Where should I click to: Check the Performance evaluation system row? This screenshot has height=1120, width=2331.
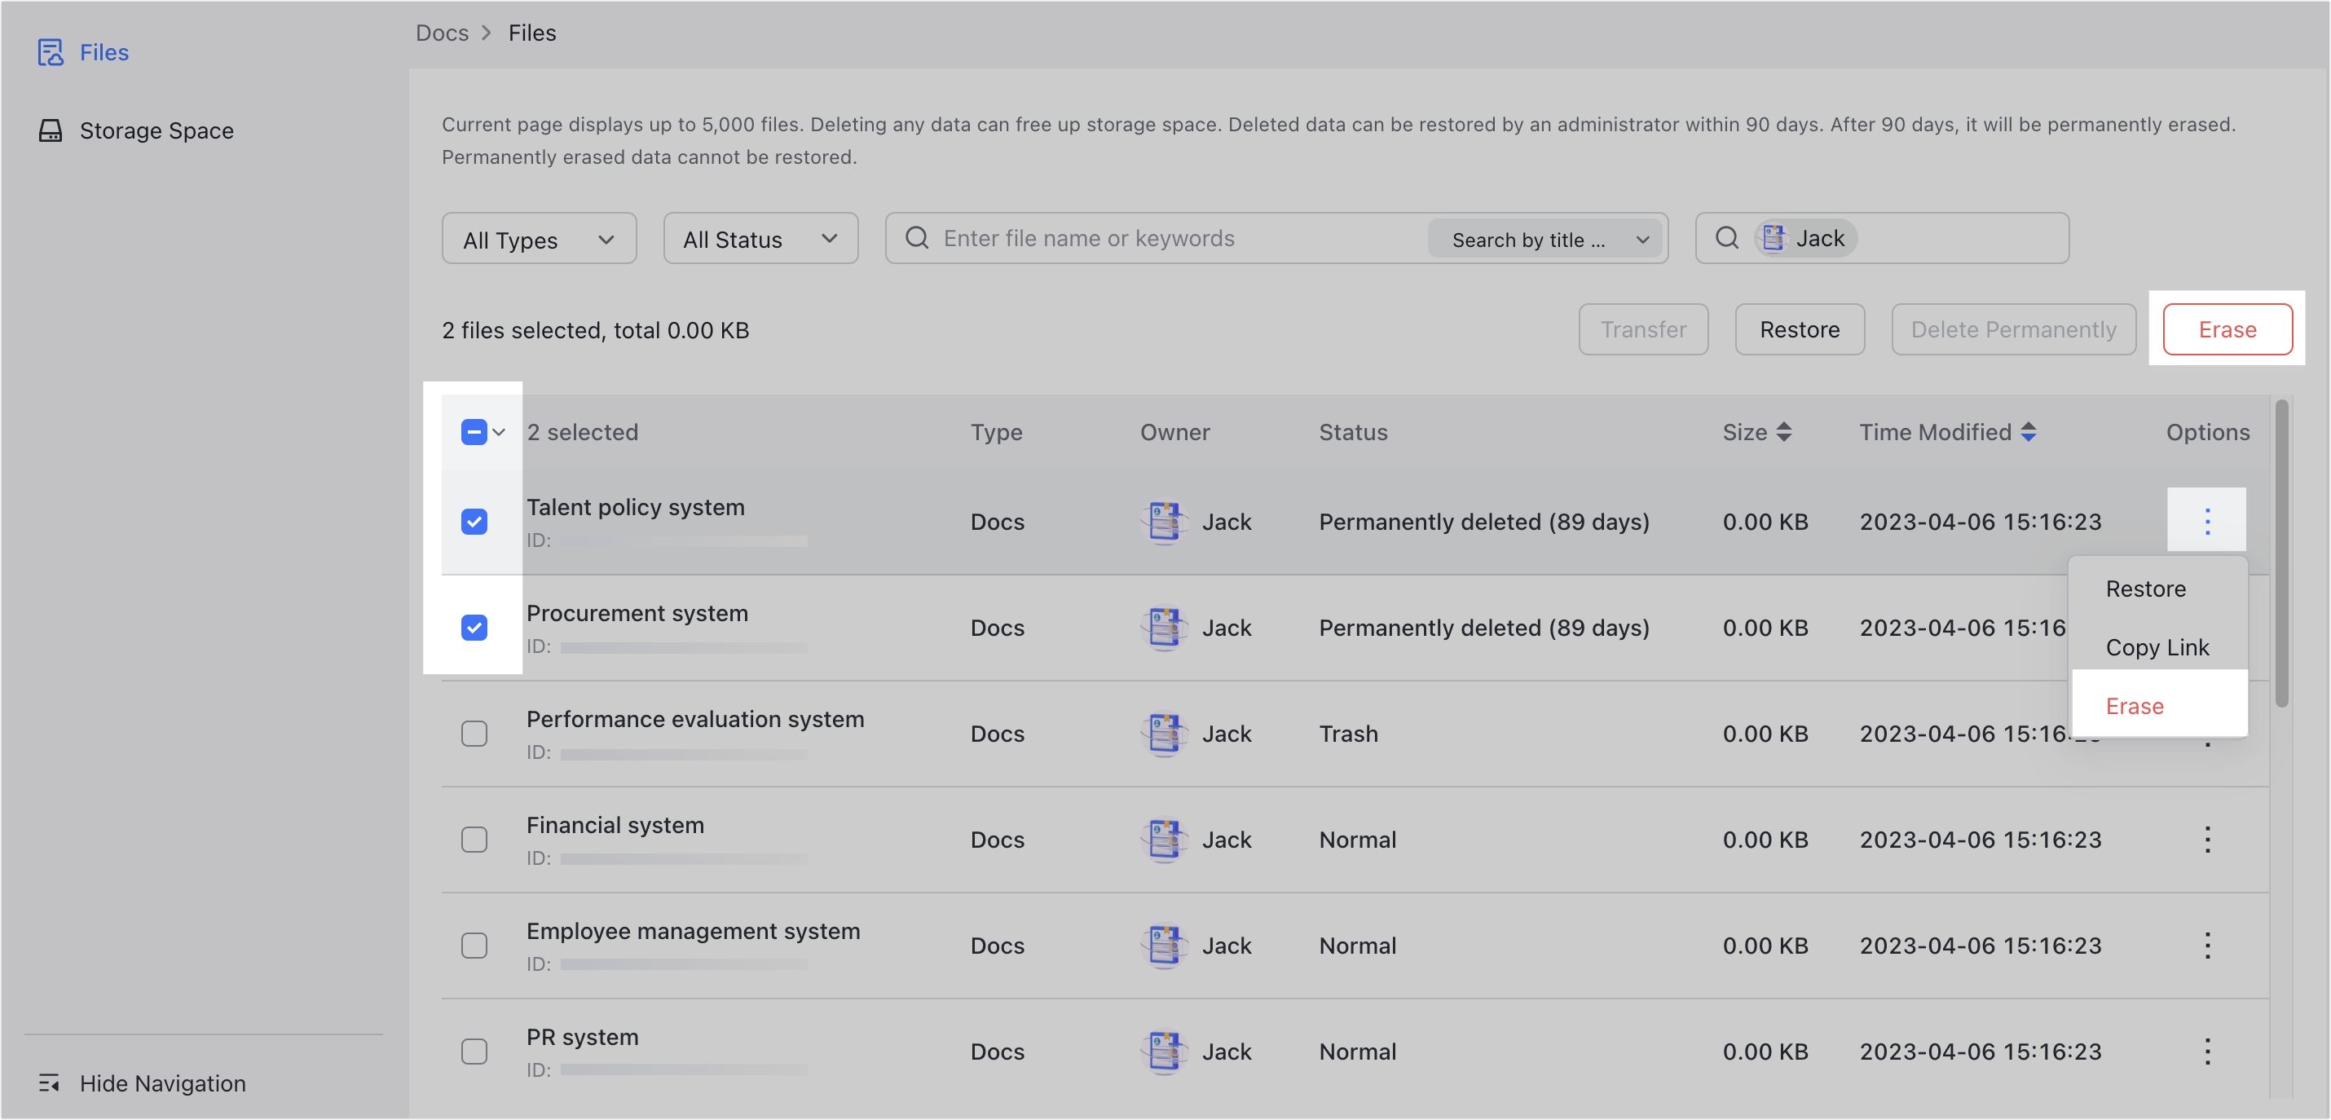474,734
